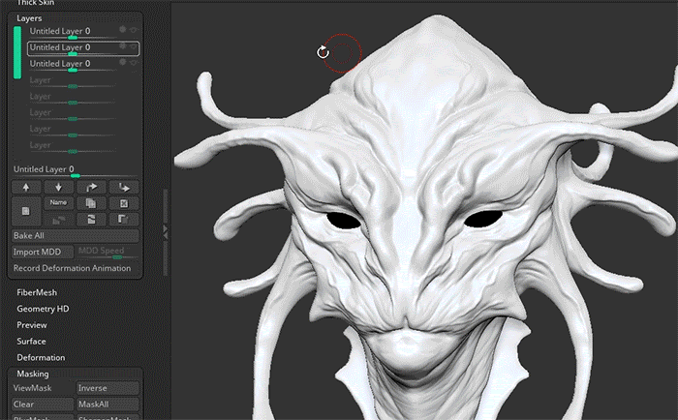Open the Deformation sub-palette
The image size is (678, 420).
pos(41,358)
